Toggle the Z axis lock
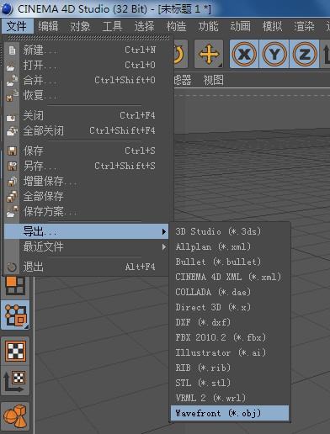 point(305,54)
